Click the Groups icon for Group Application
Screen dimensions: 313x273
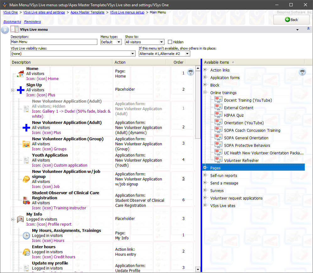tap(26, 144)
